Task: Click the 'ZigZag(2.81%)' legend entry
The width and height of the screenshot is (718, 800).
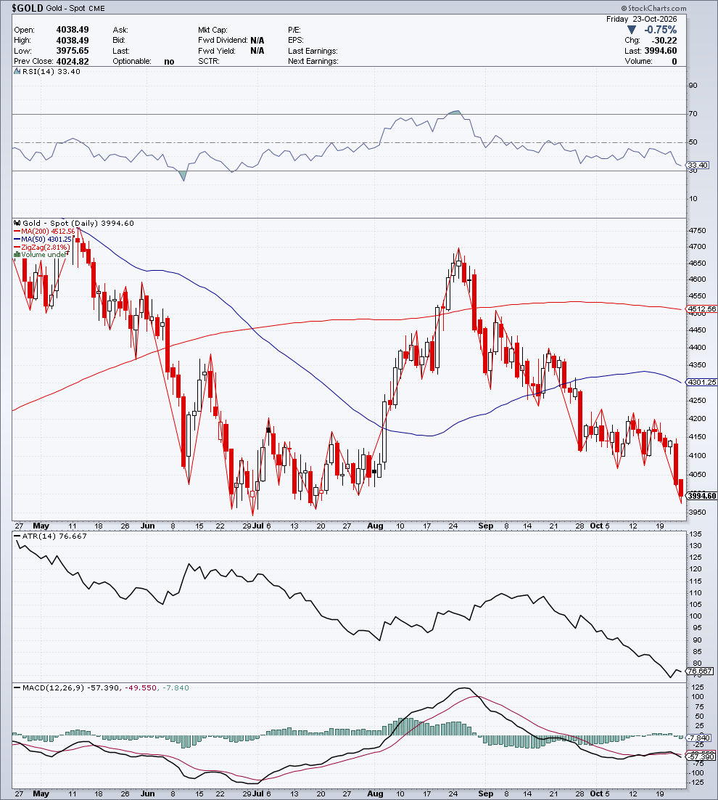Action: 46,248
